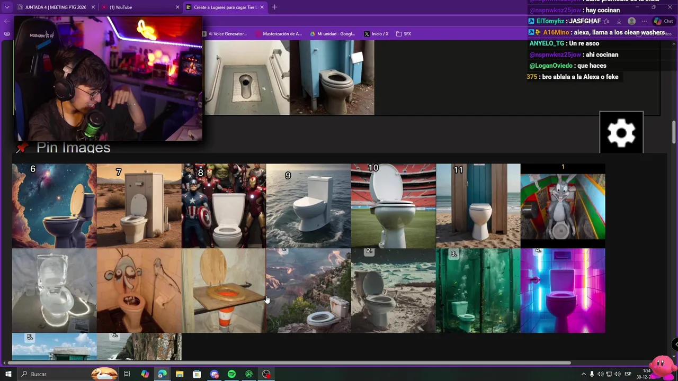Click the microphone tray icon
678x381 pixels.
click(x=592, y=374)
